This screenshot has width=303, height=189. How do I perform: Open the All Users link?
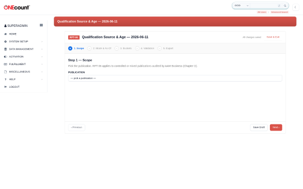262,12
